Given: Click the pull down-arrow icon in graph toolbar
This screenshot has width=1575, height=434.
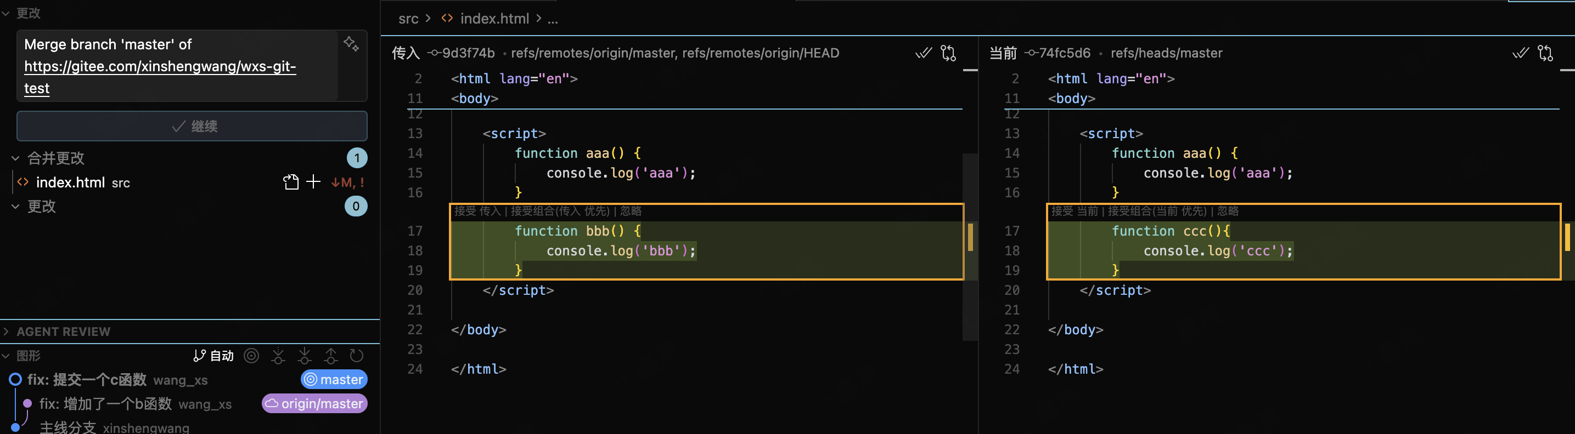Looking at the screenshot, I should pyautogui.click(x=305, y=356).
